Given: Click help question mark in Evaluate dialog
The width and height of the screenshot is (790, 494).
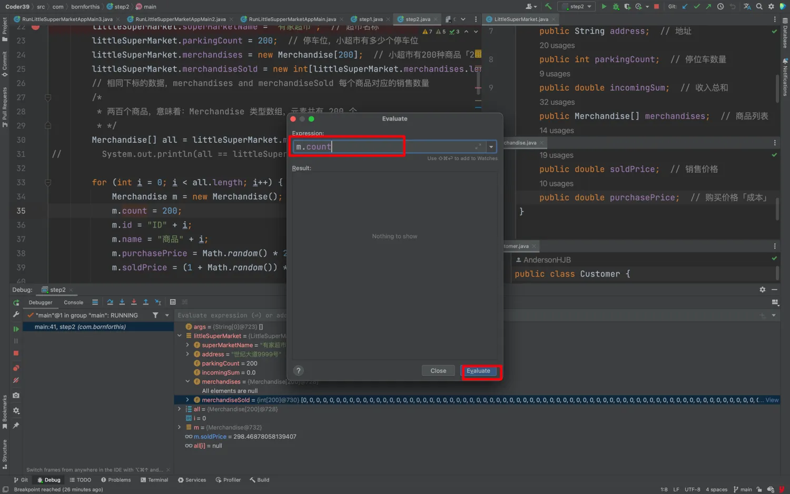Looking at the screenshot, I should click(x=298, y=371).
